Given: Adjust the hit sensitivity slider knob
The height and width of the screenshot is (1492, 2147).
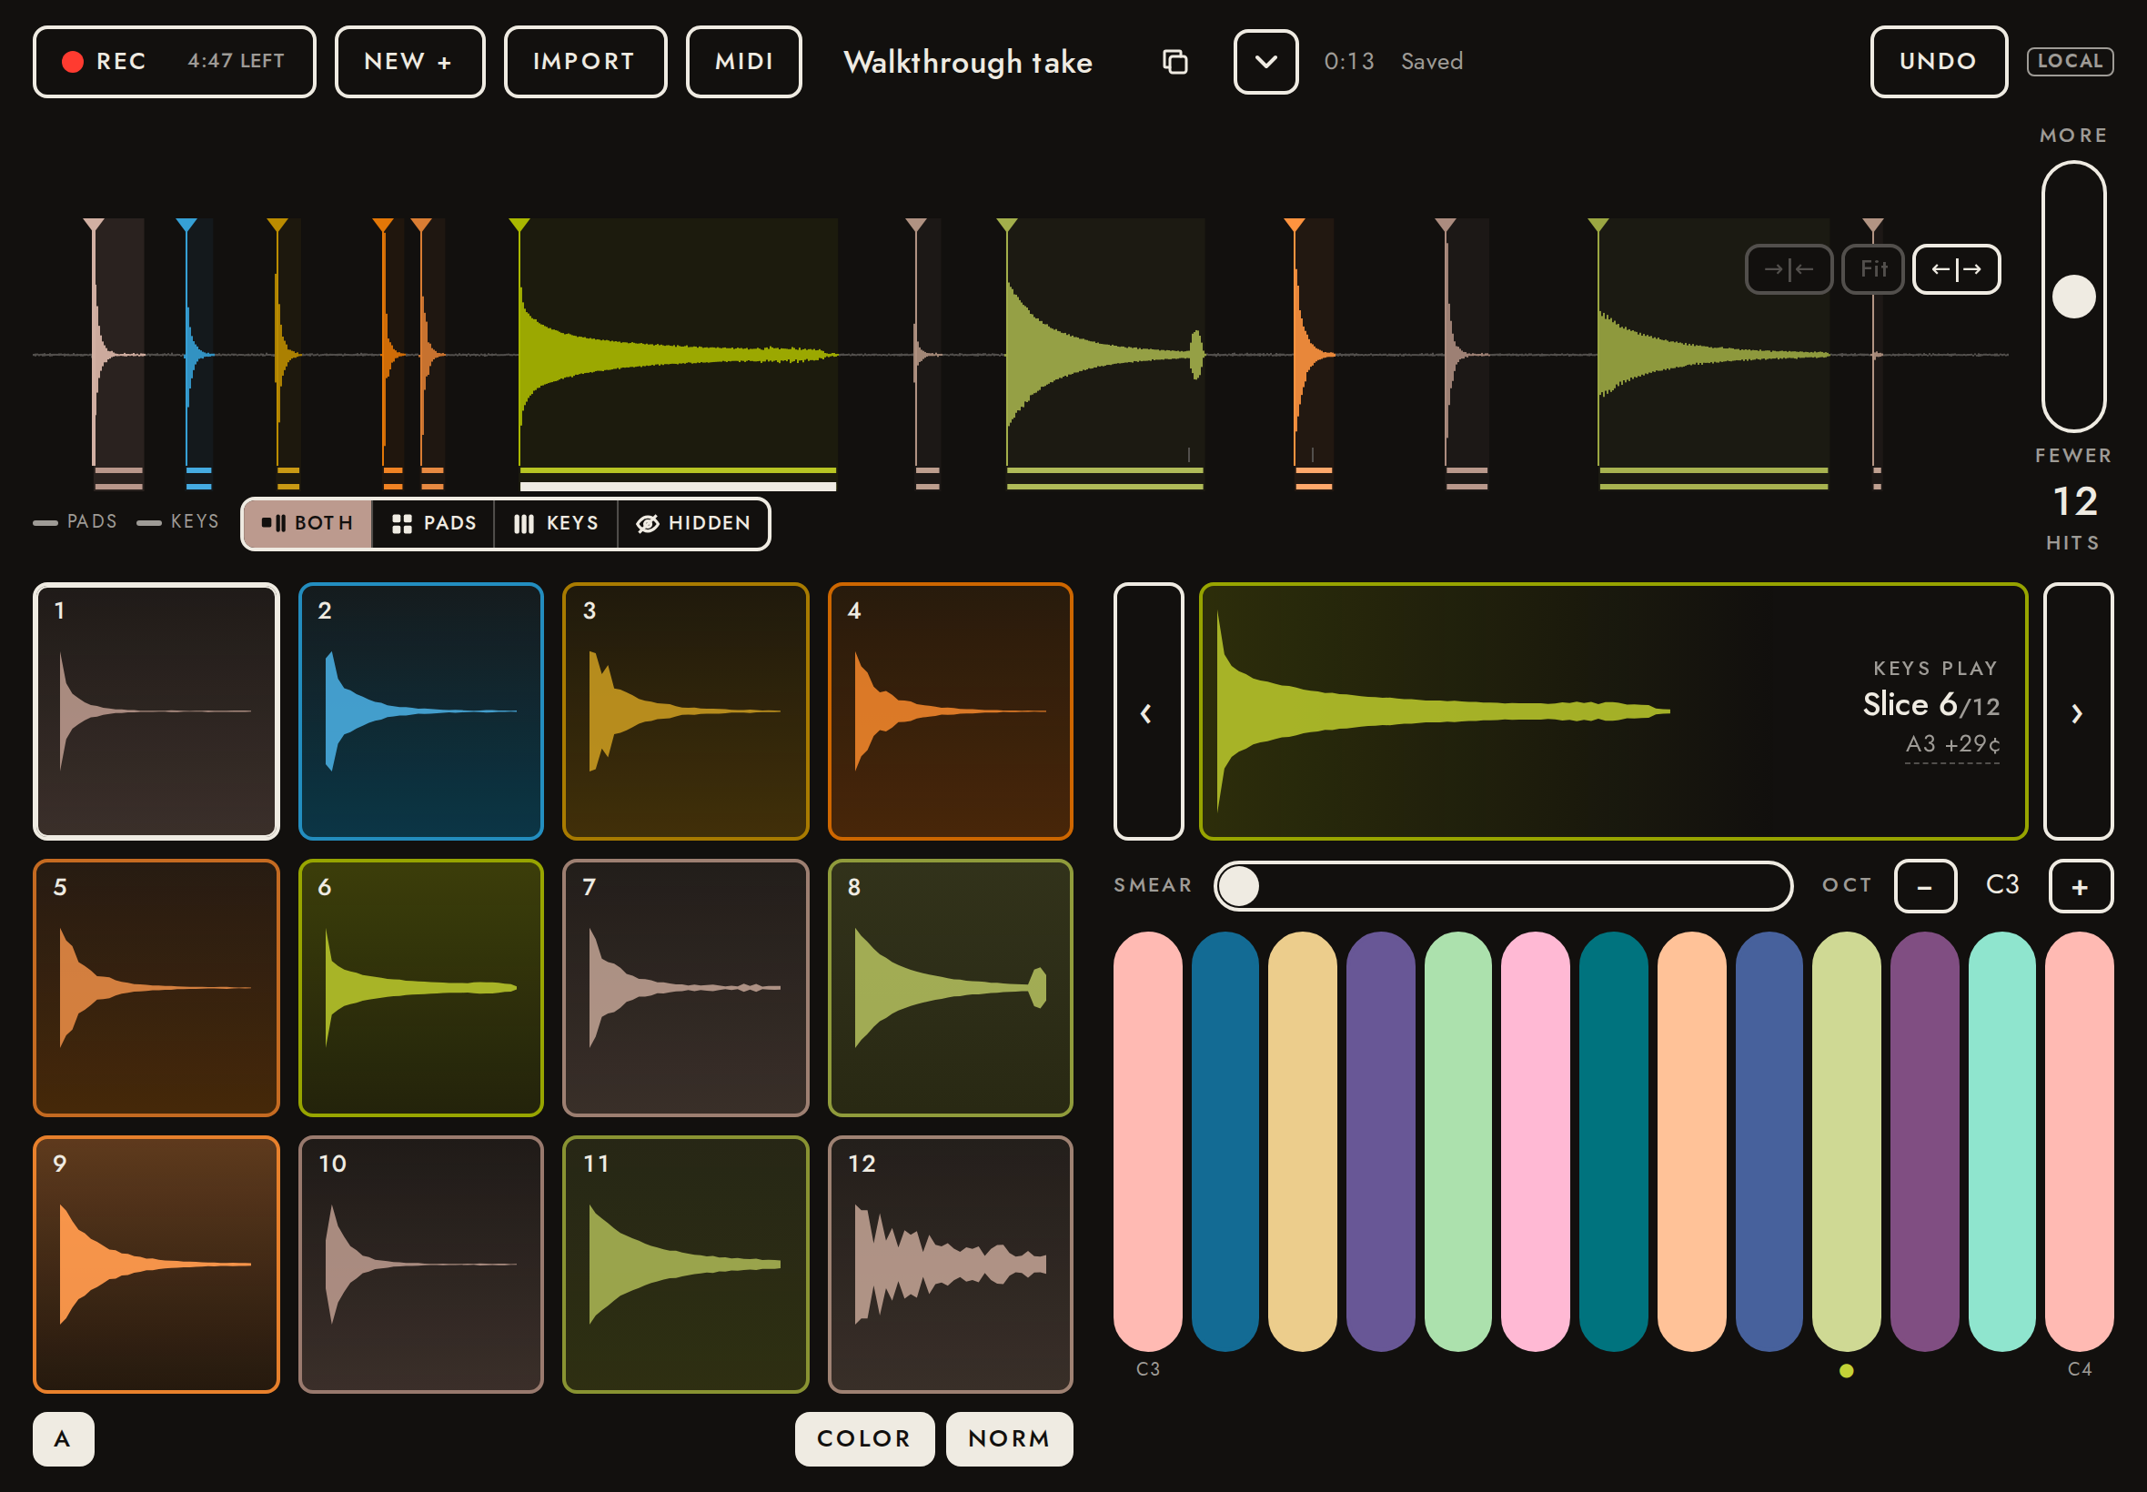Looking at the screenshot, I should 2073,297.
